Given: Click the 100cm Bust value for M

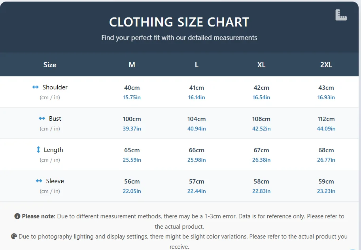Looking at the screenshot, I should pyautogui.click(x=132, y=119).
